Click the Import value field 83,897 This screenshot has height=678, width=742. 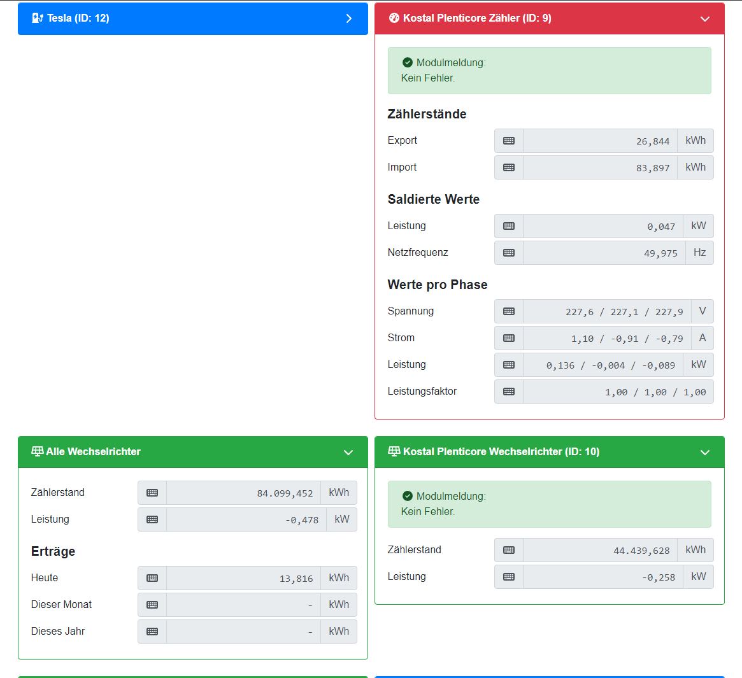point(600,167)
